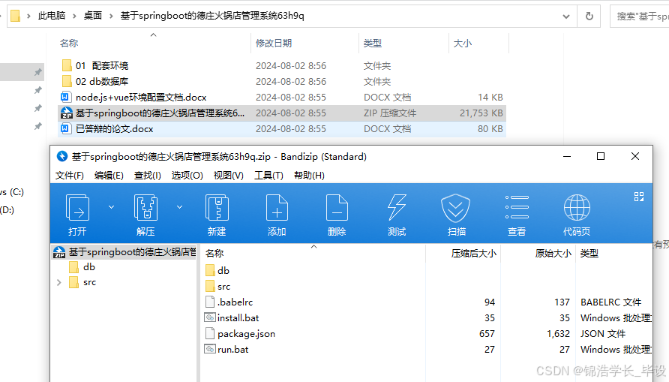669x382 pixels.
Task: Select archive root node in Bandizip tree
Action: (124, 252)
